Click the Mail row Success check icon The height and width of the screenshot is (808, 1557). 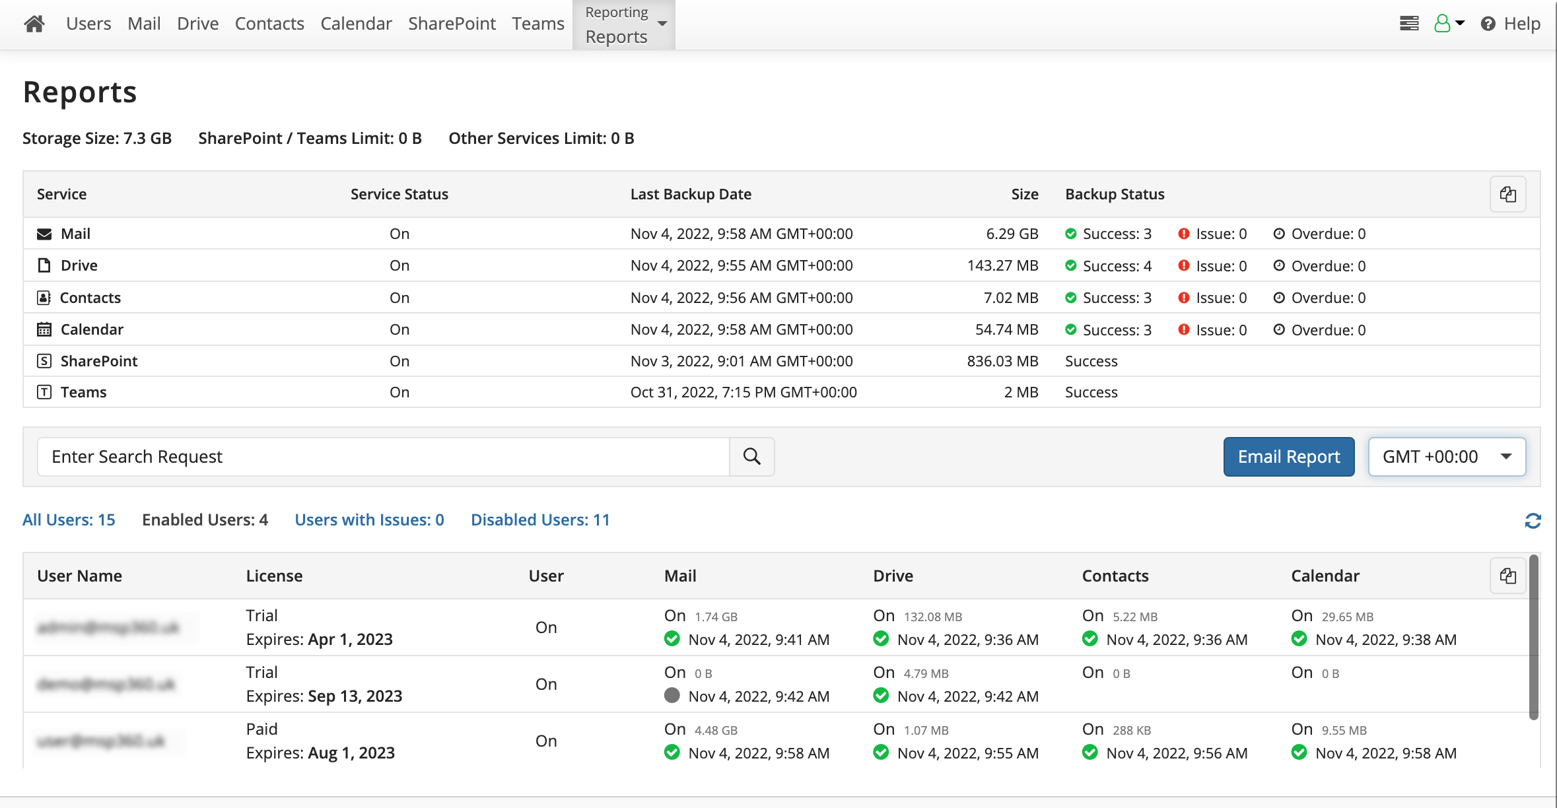(1071, 234)
